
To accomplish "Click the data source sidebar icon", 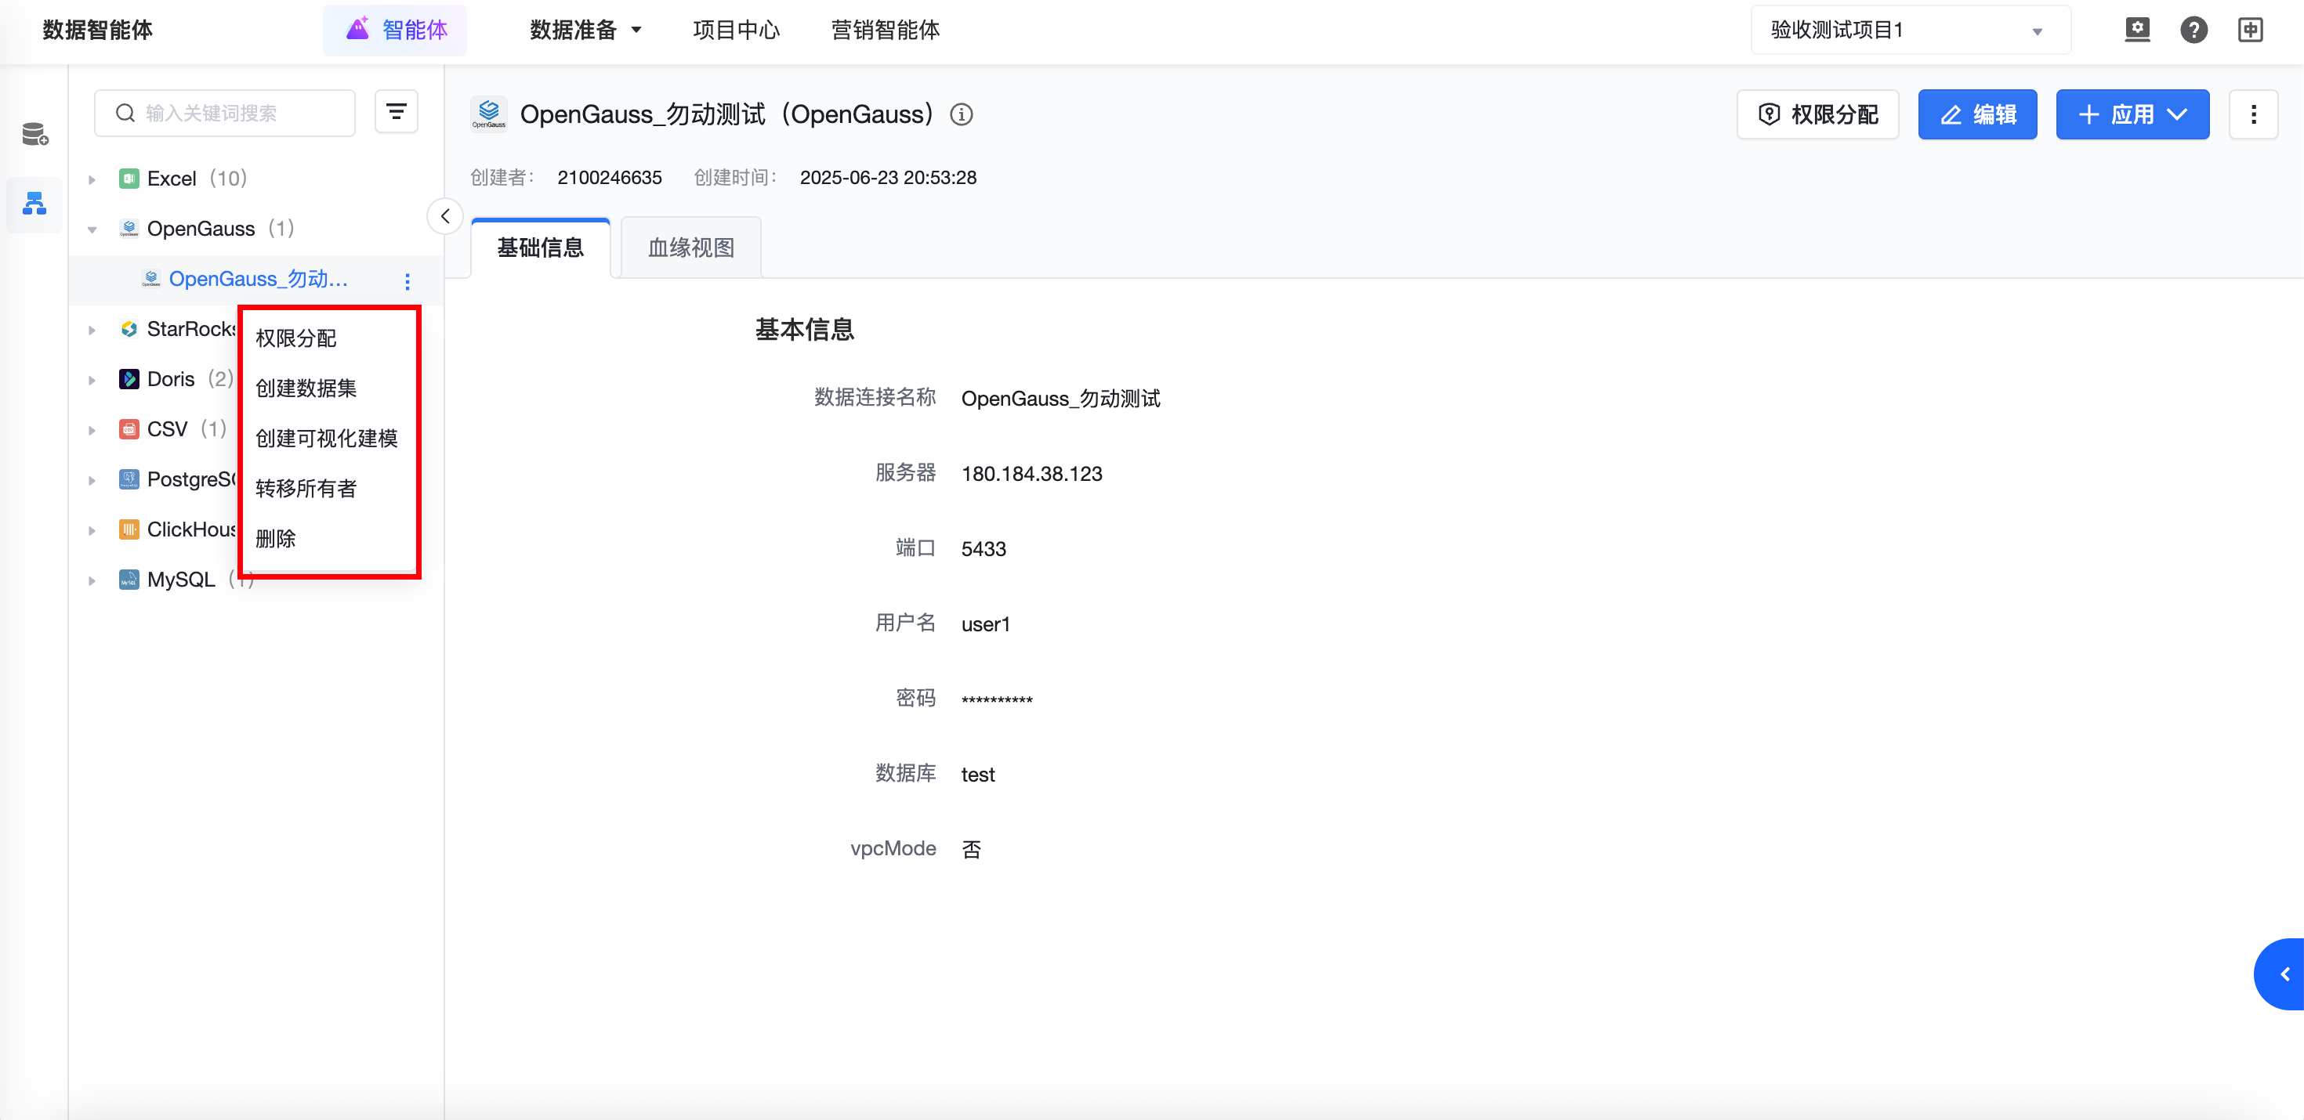I will (34, 134).
